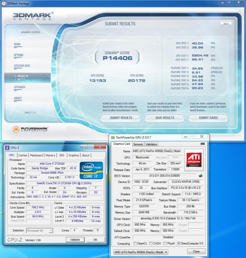Open MAIN in 3DMark sidebar

tap(17, 44)
